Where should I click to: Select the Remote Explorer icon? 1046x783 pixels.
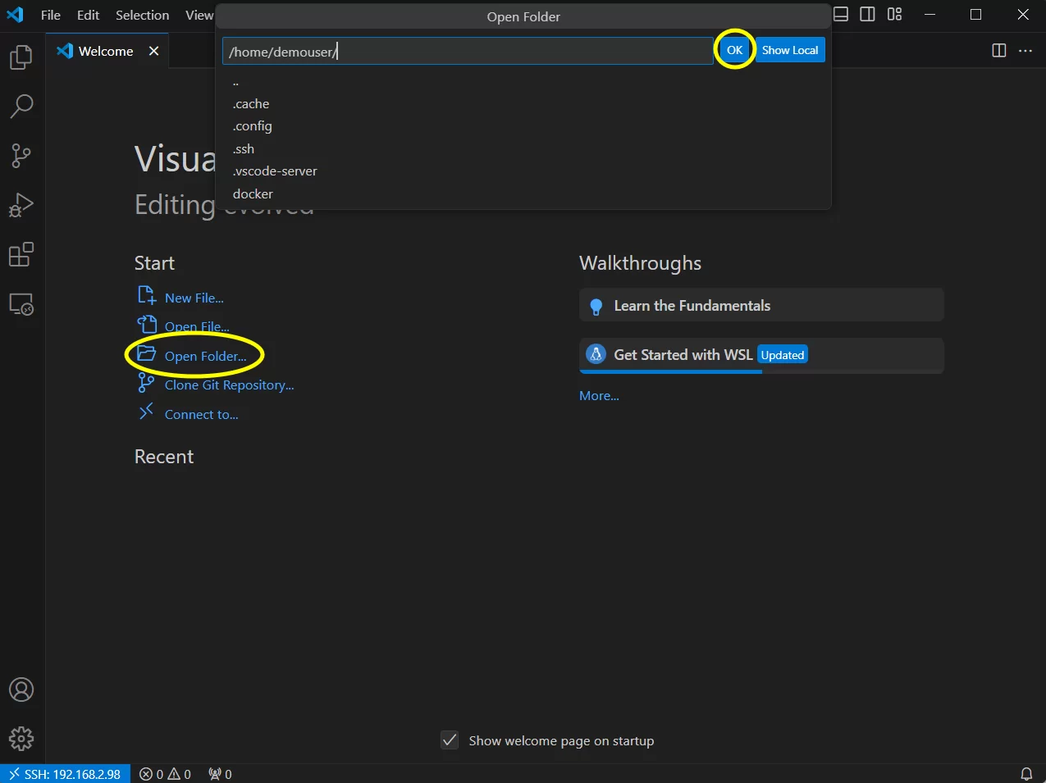click(22, 304)
